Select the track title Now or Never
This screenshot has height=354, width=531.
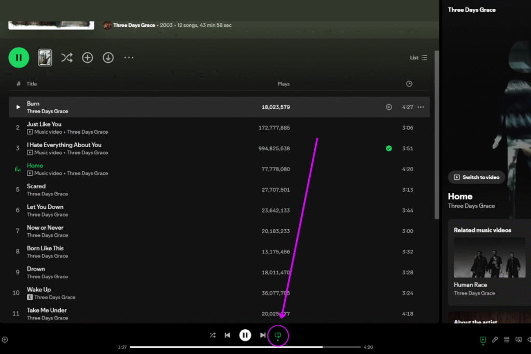[45, 228]
